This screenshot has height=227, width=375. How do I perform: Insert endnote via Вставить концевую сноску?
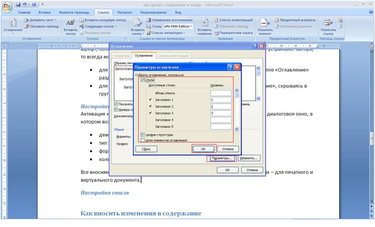(x=103, y=20)
